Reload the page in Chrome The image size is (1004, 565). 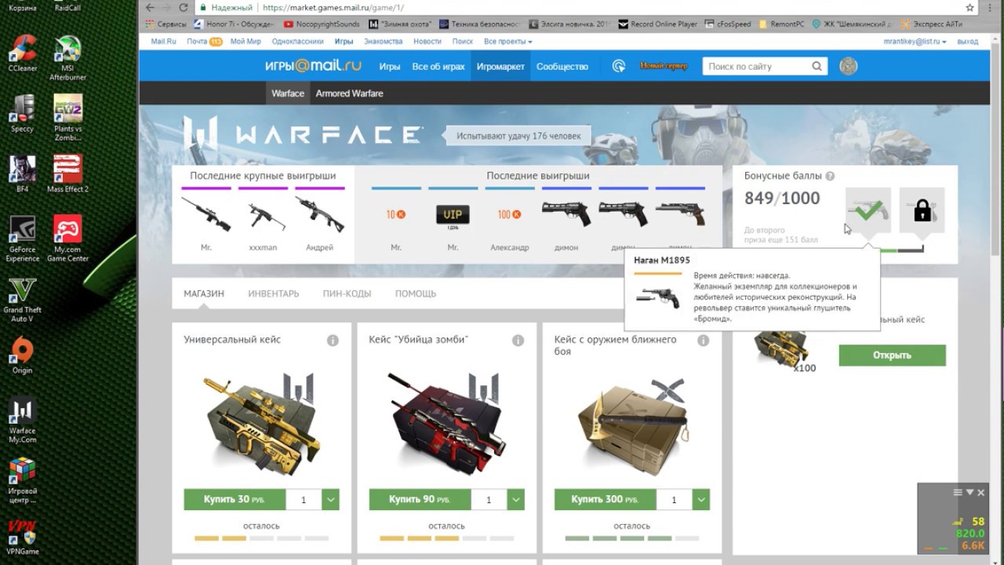(184, 8)
